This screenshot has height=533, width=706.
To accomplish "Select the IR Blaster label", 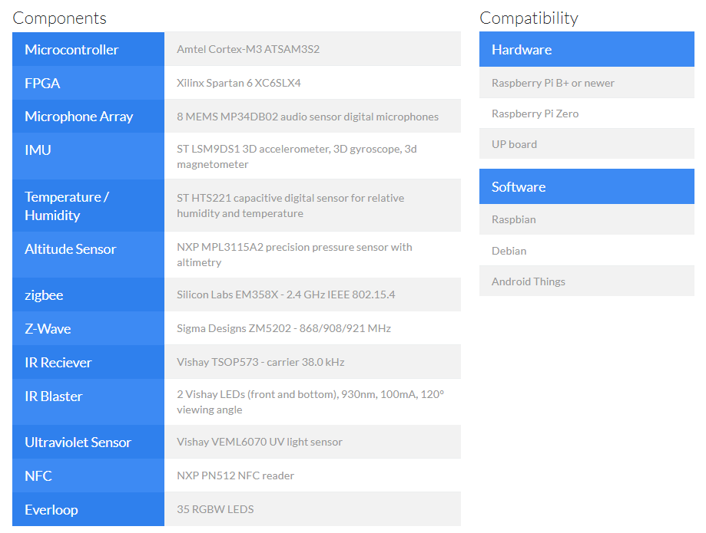I will coord(53,396).
